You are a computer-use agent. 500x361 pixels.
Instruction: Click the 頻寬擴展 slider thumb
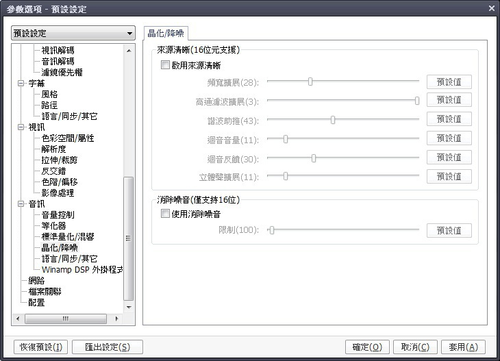tap(310, 82)
